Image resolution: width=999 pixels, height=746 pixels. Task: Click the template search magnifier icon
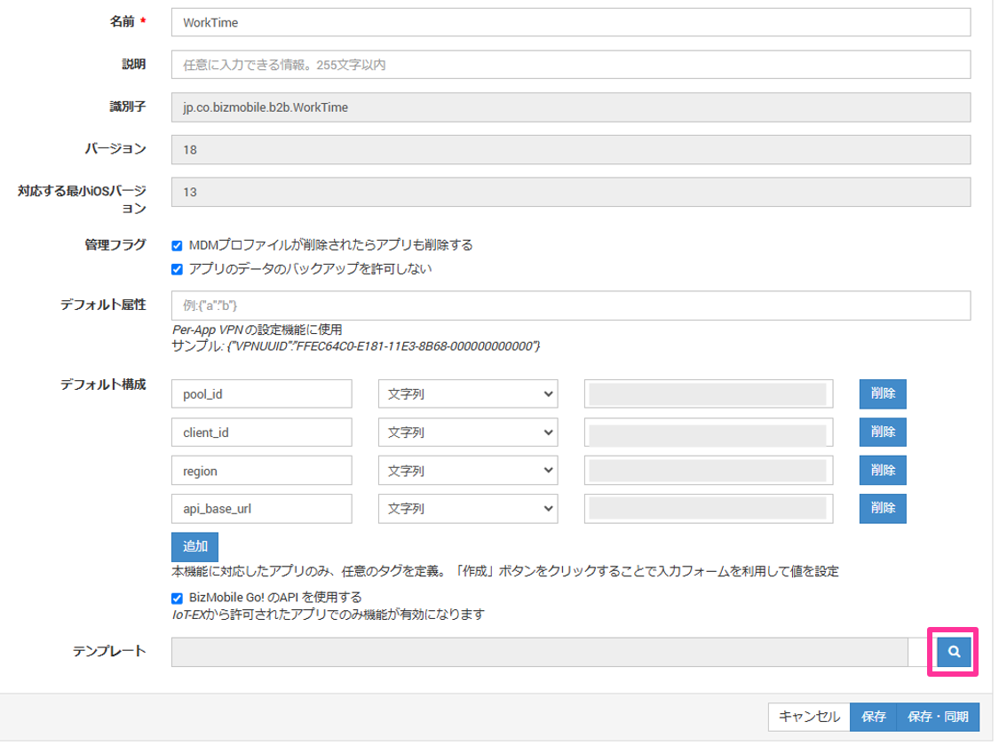point(954,652)
